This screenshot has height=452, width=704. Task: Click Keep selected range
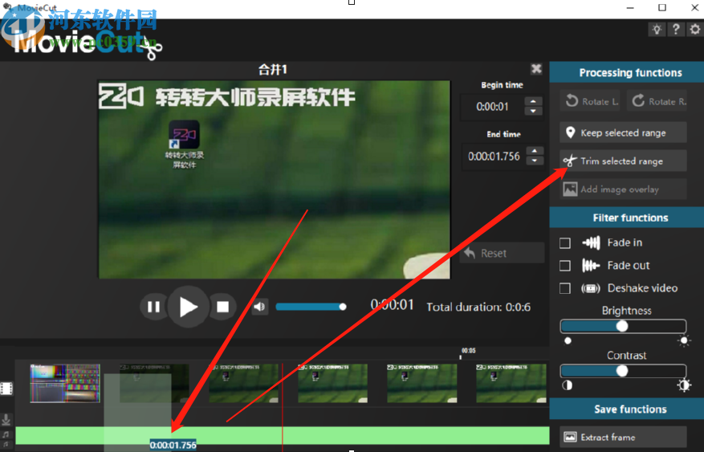tap(623, 132)
